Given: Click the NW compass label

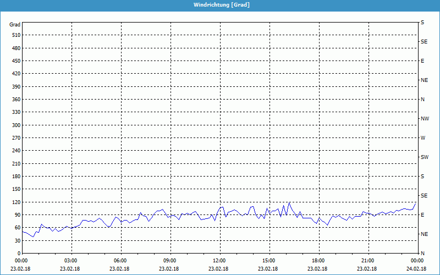Looking at the screenshot, I should coord(425,119).
